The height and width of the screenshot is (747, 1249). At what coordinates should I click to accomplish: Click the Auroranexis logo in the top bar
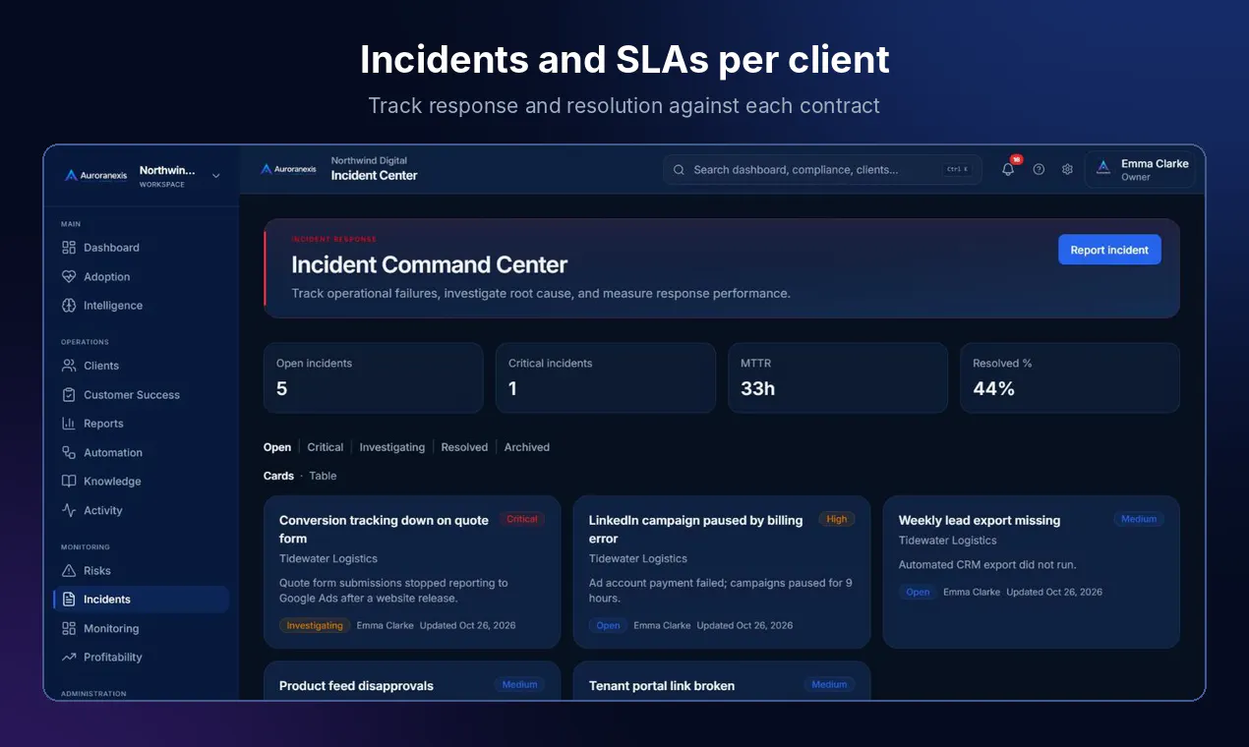(x=288, y=169)
